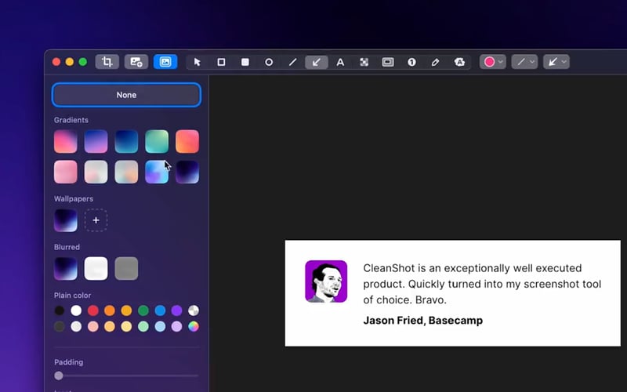Pick the amber yellow plain color
The image size is (627, 392).
pyautogui.click(x=126, y=310)
